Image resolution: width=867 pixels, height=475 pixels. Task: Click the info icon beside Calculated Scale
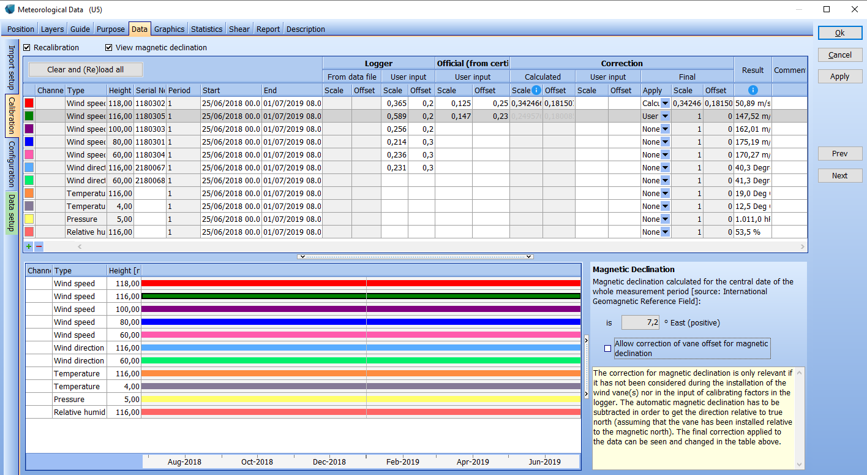tap(536, 91)
